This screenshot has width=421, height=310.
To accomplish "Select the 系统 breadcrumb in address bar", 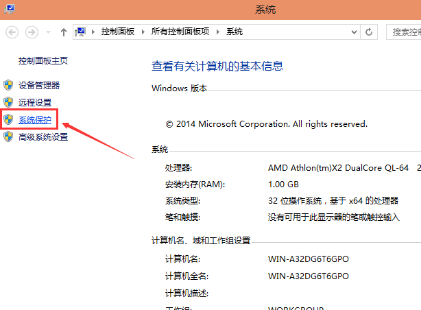I will tap(234, 32).
